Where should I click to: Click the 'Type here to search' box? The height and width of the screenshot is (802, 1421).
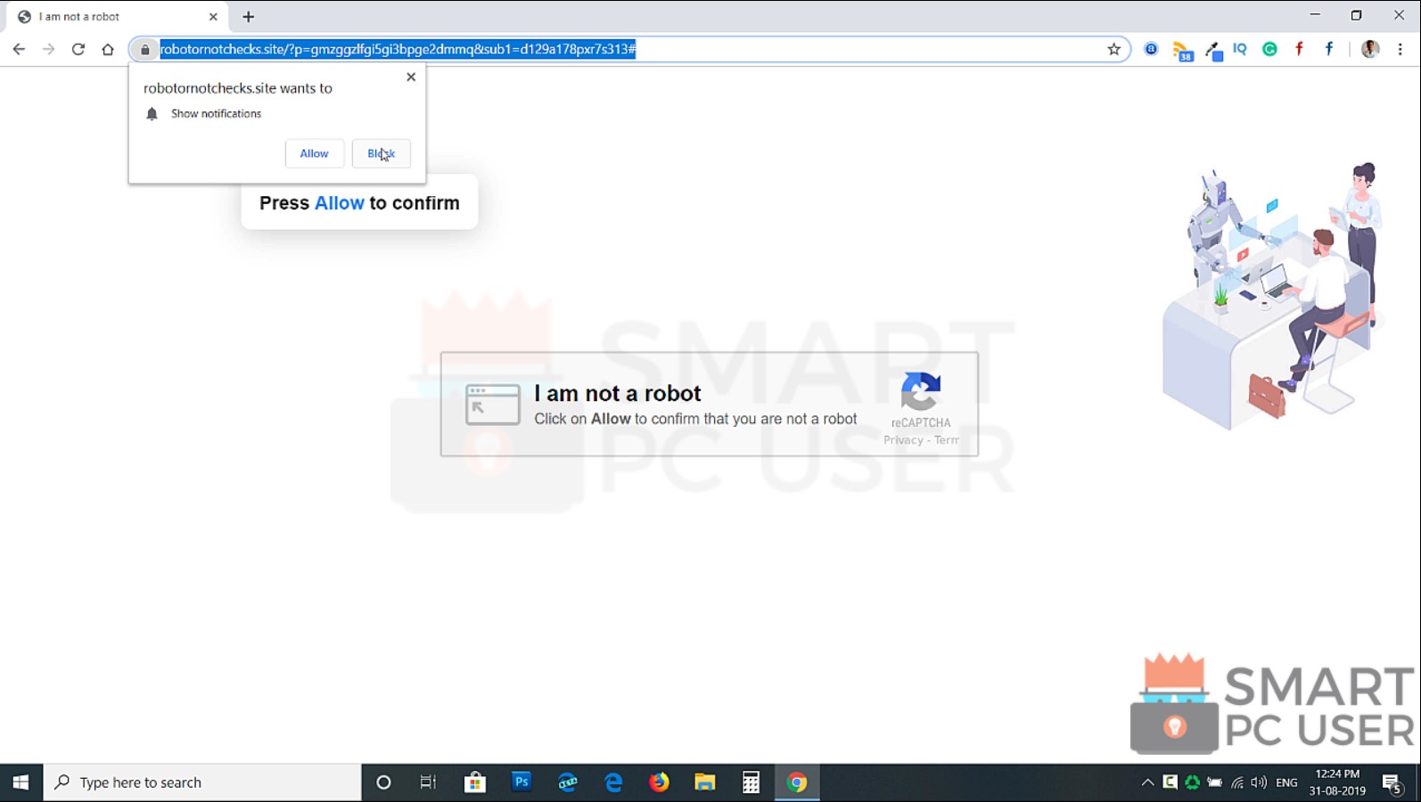(x=203, y=782)
